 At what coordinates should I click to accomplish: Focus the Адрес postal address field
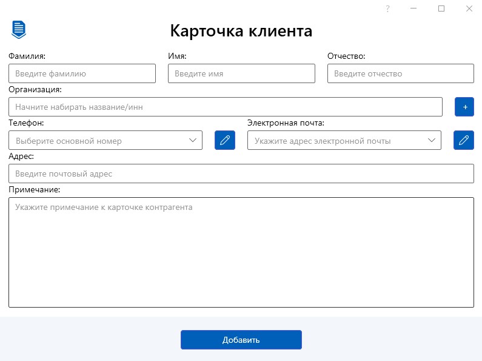pyautogui.click(x=241, y=174)
